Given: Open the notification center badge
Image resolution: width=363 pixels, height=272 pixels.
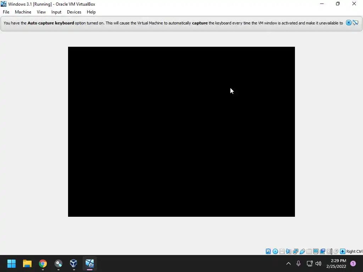Looking at the screenshot, I should 353,263.
